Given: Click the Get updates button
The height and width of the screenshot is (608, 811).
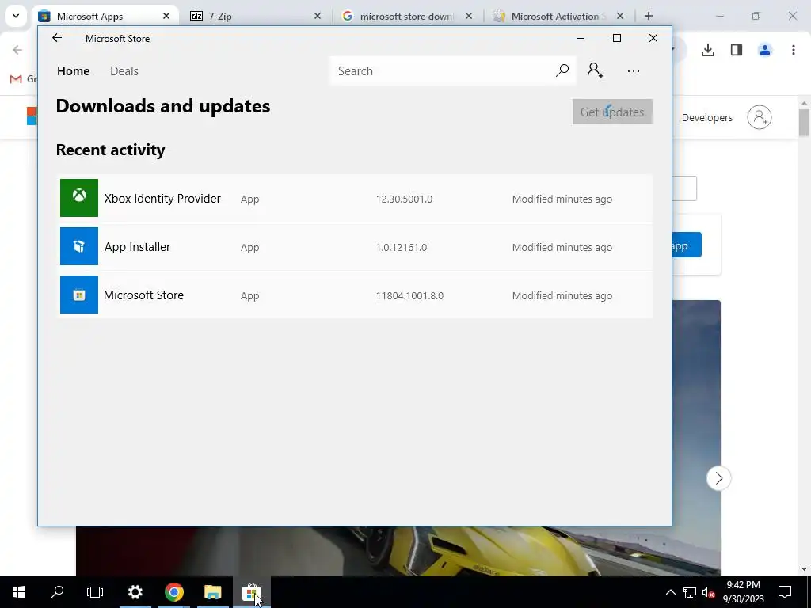Looking at the screenshot, I should point(612,112).
